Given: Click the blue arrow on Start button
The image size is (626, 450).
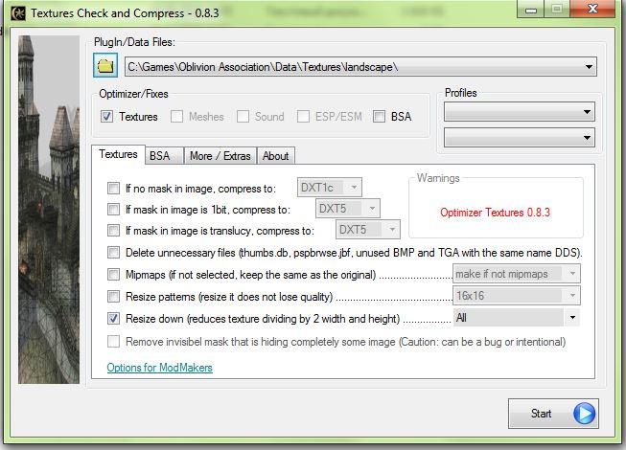Looking at the screenshot, I should click(583, 414).
